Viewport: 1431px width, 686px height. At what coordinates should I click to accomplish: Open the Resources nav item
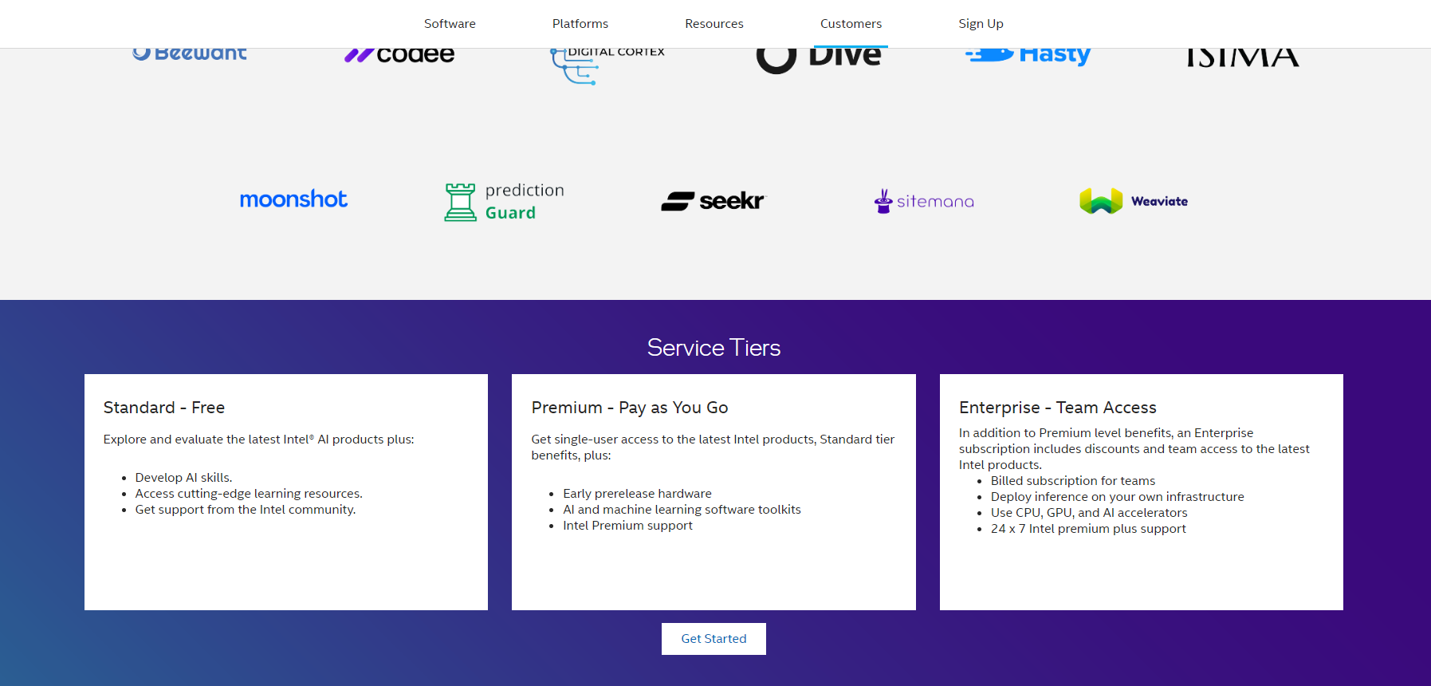714,24
